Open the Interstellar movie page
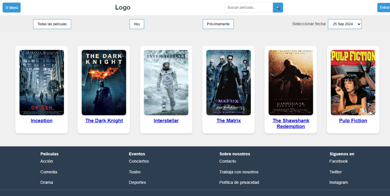Viewport: 390px width, 196px height. [166, 121]
